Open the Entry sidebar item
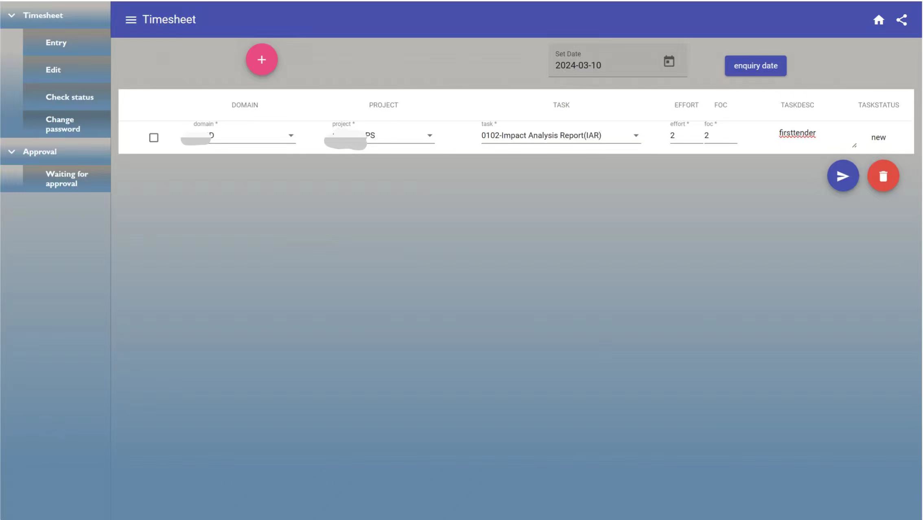The width and height of the screenshot is (923, 520). pyautogui.click(x=67, y=43)
